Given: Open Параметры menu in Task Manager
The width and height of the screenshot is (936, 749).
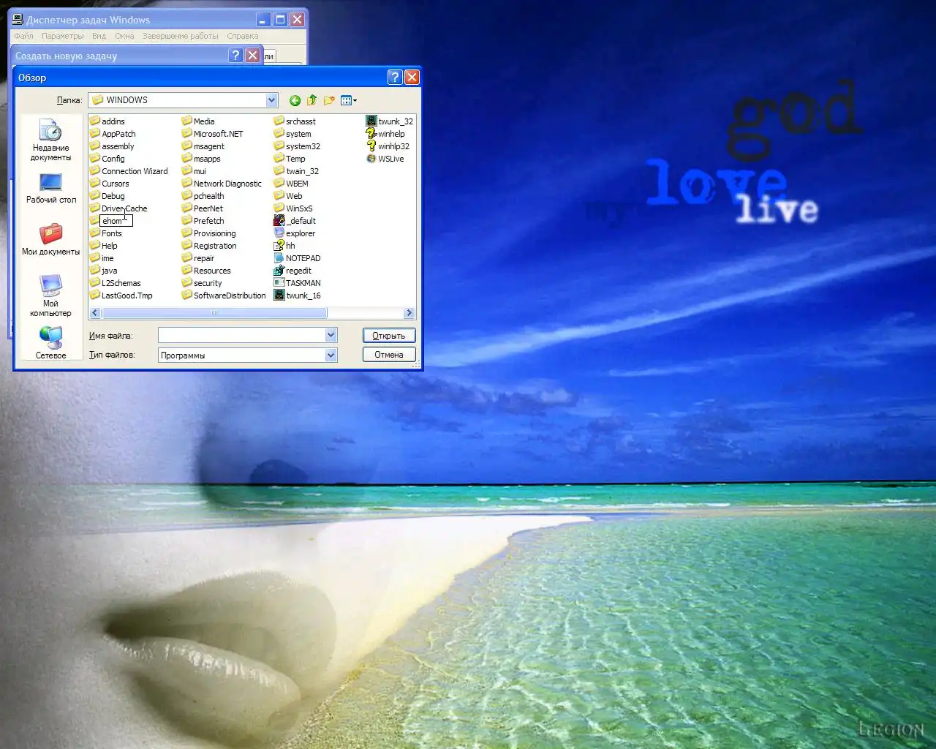Looking at the screenshot, I should 63,36.
